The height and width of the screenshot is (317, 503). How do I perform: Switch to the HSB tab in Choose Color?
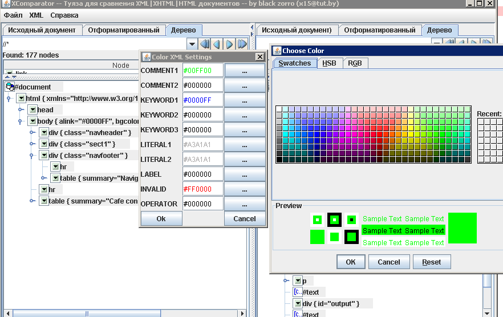[x=329, y=63]
